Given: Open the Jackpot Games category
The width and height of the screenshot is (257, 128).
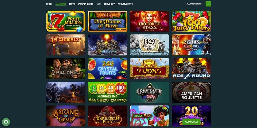Looking at the screenshot, I should tap(86, 4).
